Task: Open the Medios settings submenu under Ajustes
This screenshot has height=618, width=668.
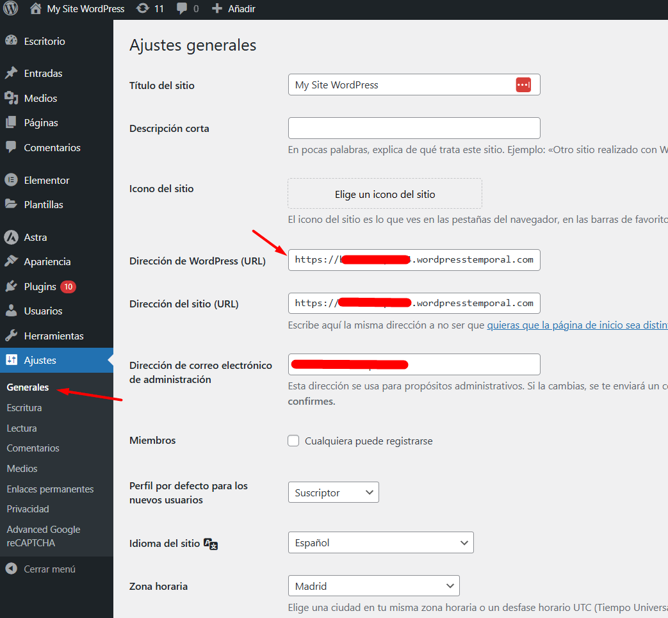Action: [22, 469]
